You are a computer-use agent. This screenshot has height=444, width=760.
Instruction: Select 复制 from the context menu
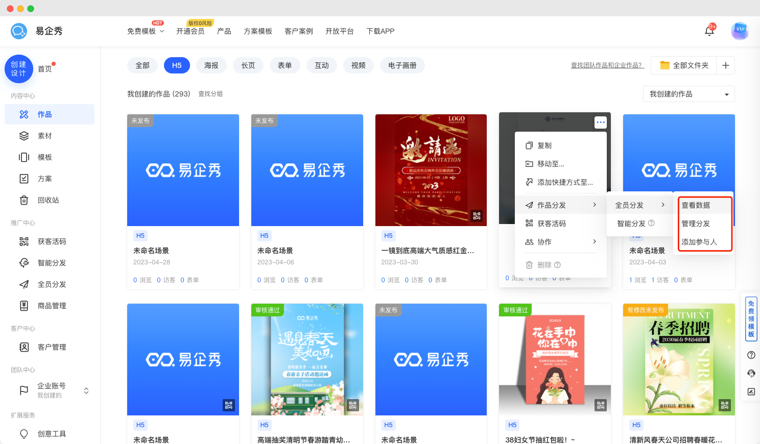[544, 145]
